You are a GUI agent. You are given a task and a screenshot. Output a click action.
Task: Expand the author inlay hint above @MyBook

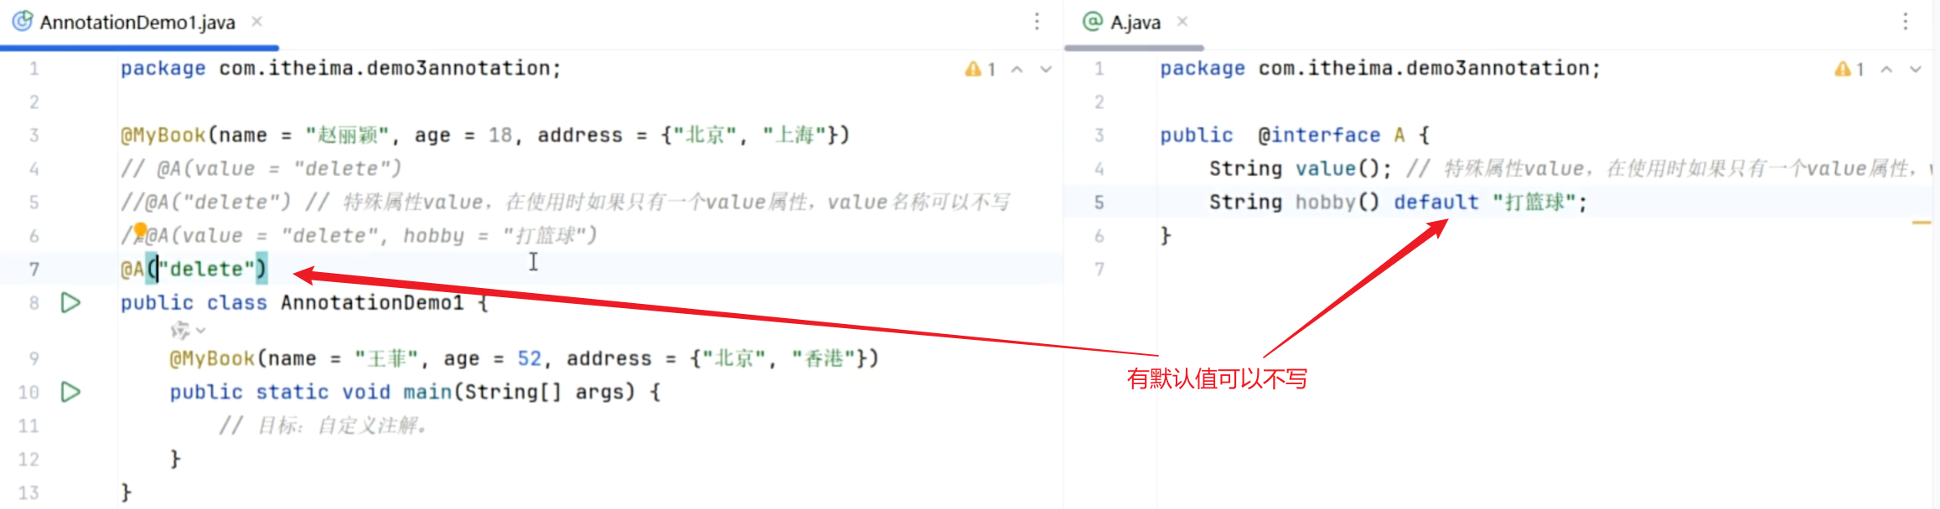pos(188,331)
